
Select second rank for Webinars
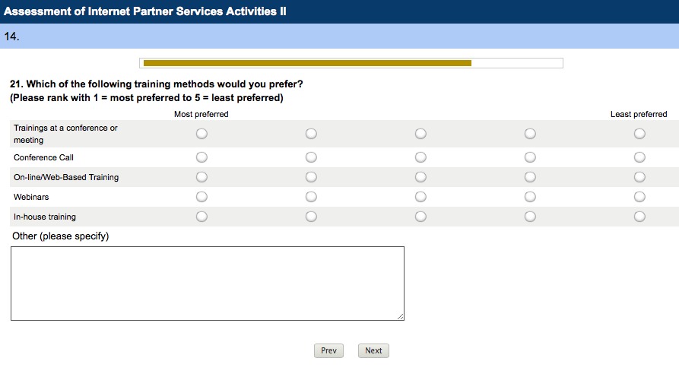311,197
